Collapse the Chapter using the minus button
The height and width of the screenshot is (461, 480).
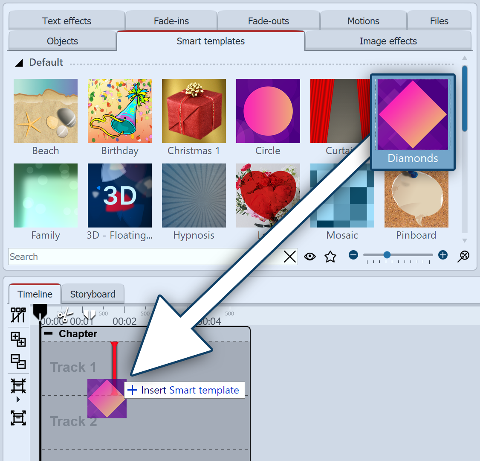point(49,334)
